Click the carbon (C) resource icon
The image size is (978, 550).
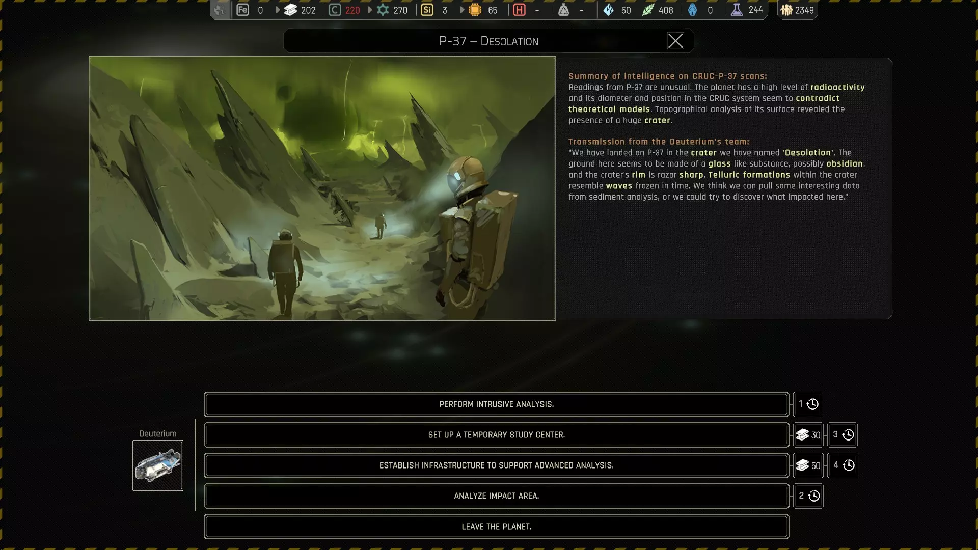point(335,10)
